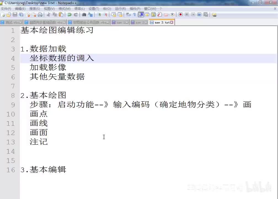Image resolution: width=278 pixels, height=199 pixels.
Task: Click the Close document toolbar icon
Action: coord(28,15)
